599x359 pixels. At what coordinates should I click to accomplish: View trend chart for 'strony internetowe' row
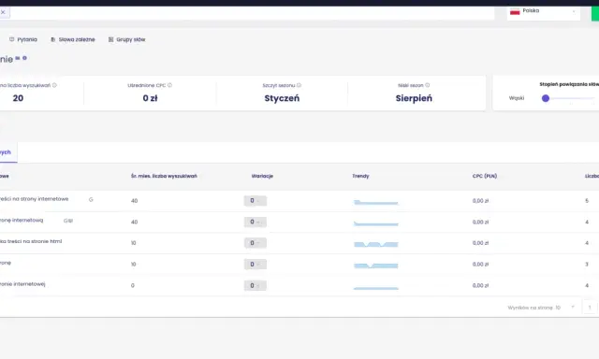pos(376,202)
